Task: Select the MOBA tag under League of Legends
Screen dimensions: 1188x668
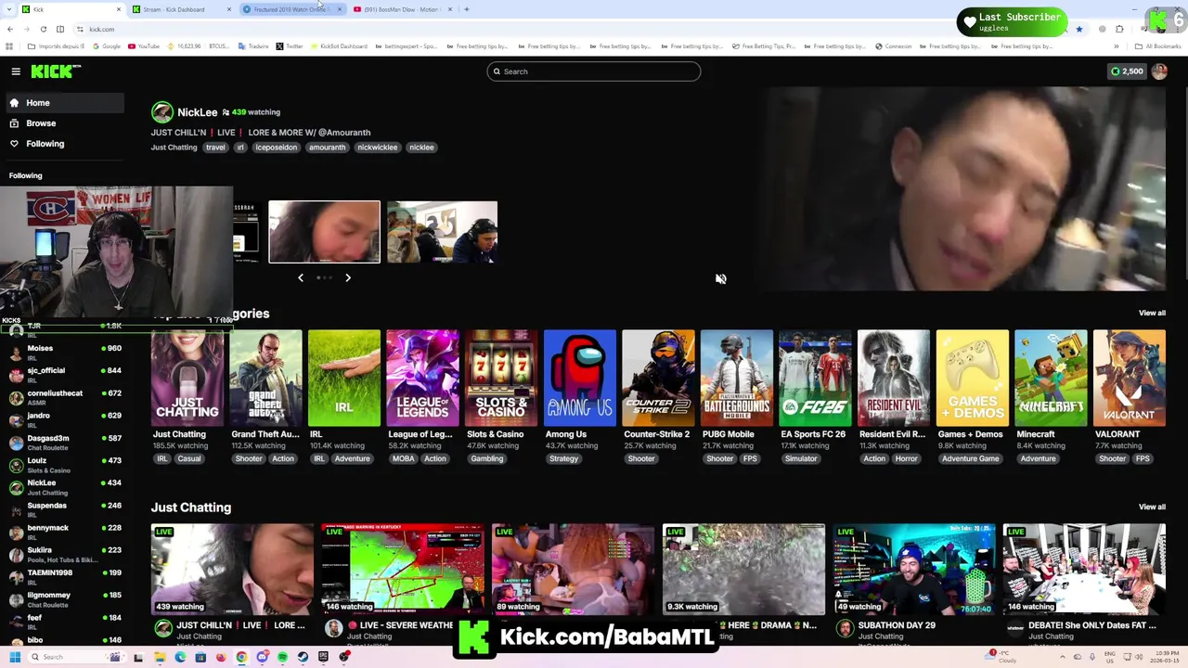Action: (403, 458)
